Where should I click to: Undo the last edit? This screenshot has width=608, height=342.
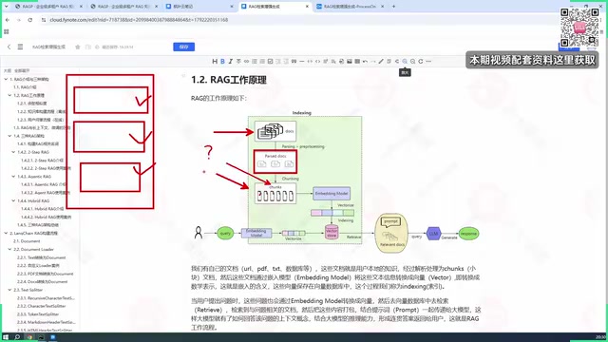(365, 61)
